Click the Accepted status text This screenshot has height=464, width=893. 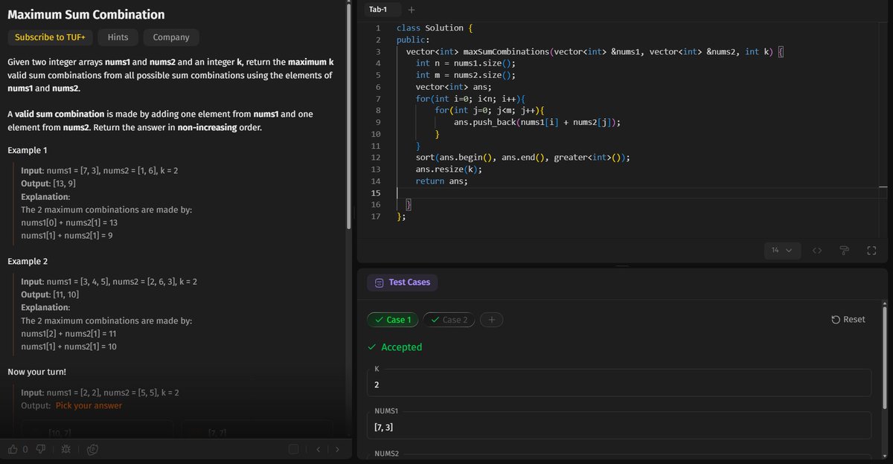point(401,347)
